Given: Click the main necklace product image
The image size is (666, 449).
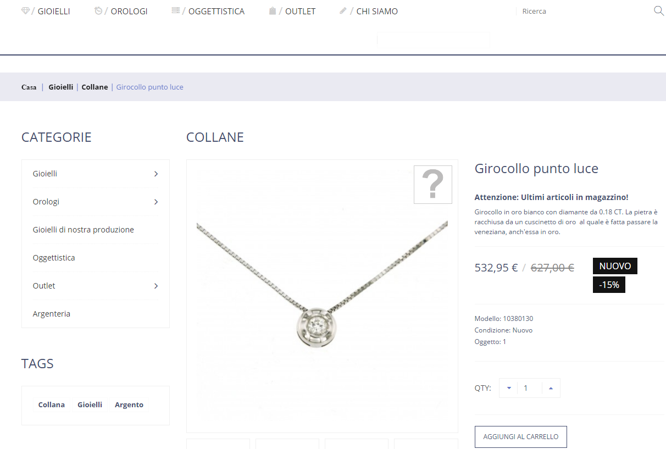Looking at the screenshot, I should pos(322,296).
